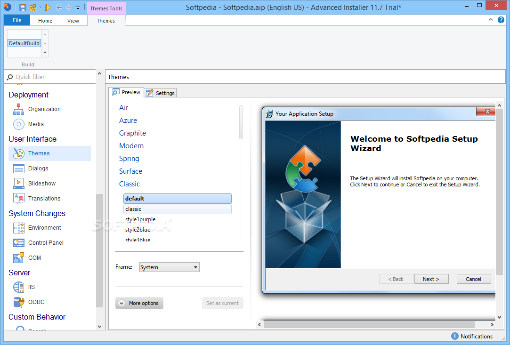Open the COM page icon
Image resolution: width=510 pixels, height=345 pixels.
pyautogui.click(x=18, y=257)
